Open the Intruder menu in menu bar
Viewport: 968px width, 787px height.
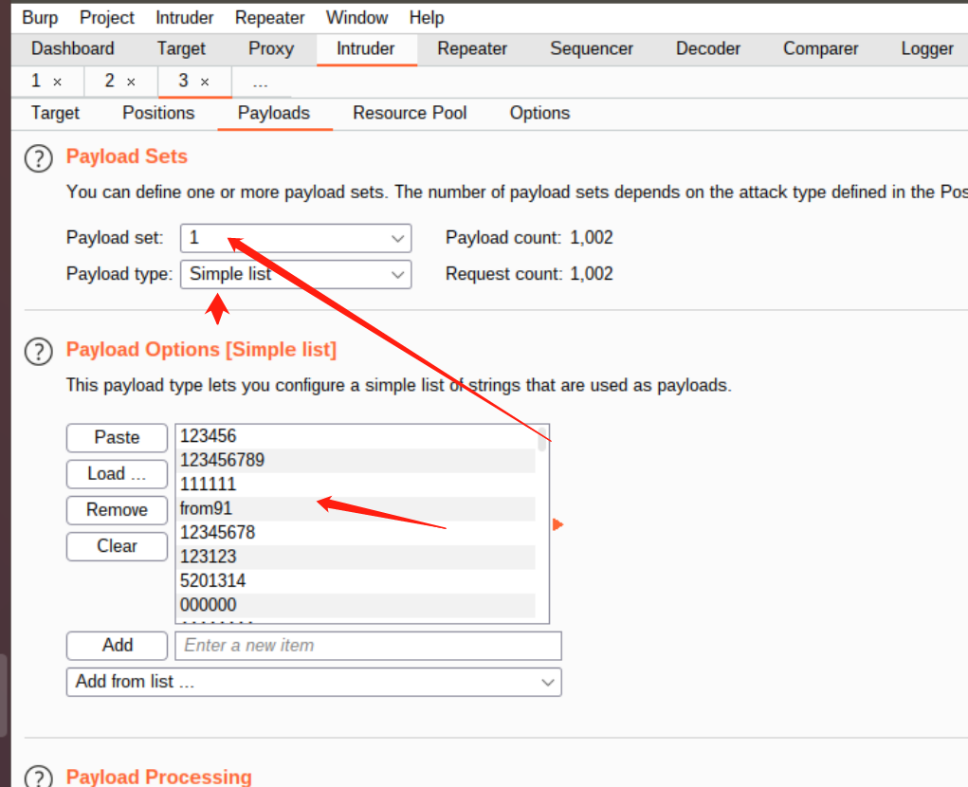pos(185,18)
